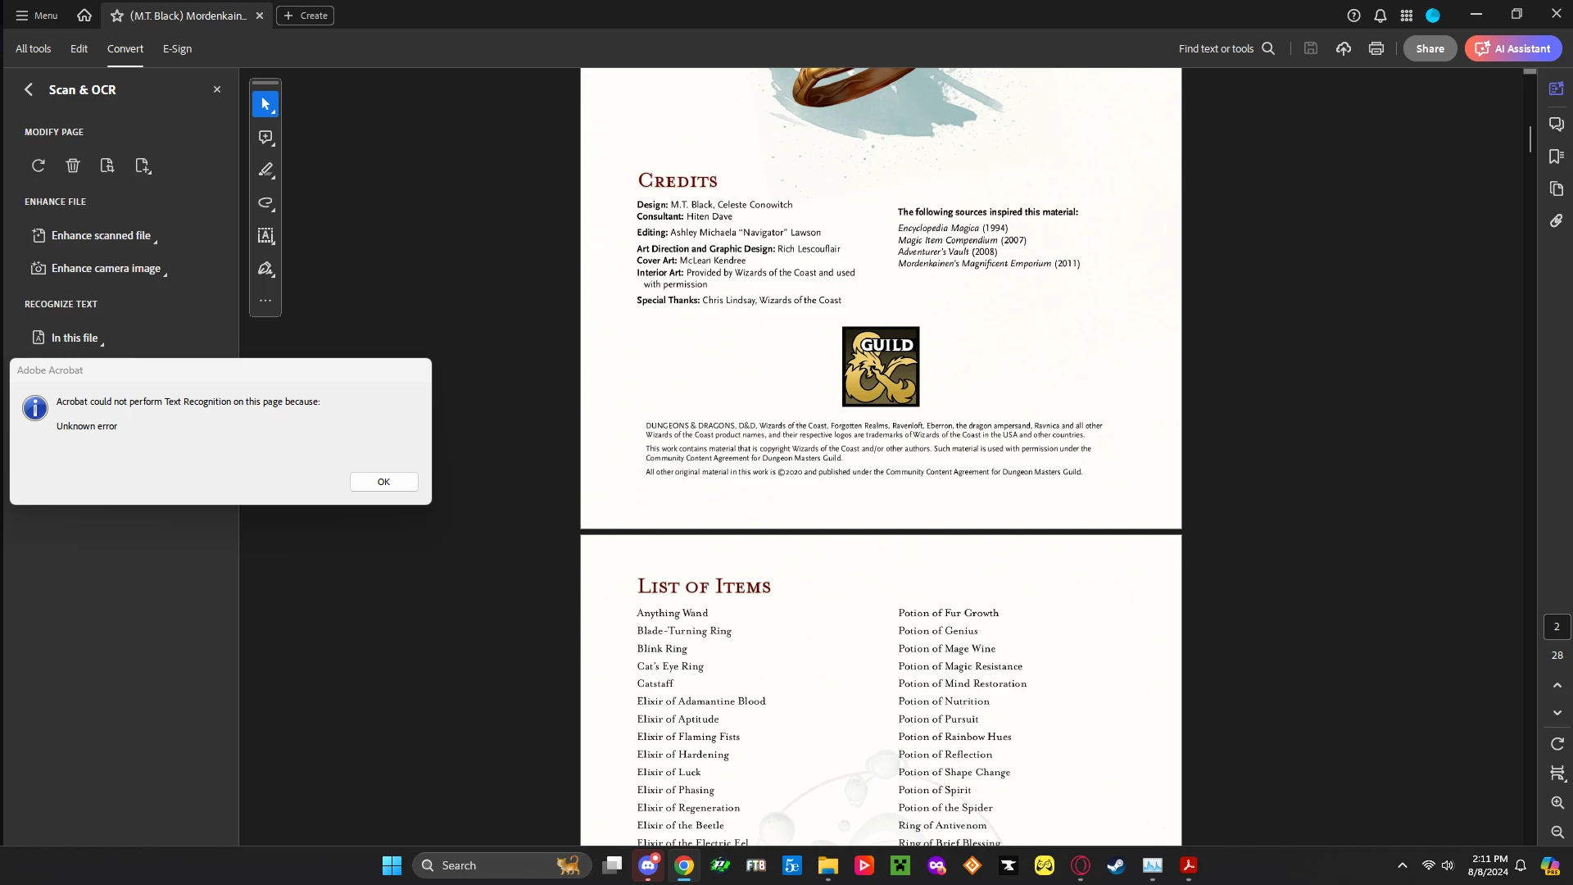This screenshot has width=1573, height=885.
Task: Click the Share button
Action: 1430,49
